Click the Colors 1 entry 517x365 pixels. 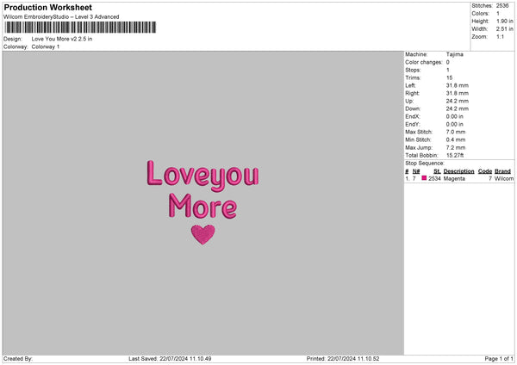click(485, 14)
